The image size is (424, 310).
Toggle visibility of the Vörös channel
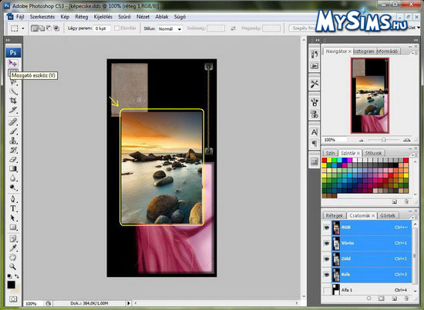tap(327, 243)
